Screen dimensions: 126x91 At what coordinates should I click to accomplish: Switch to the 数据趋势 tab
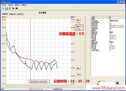coord(5,14)
